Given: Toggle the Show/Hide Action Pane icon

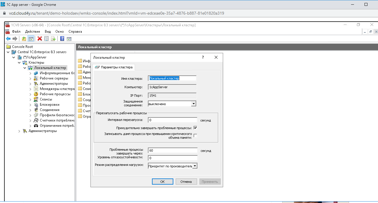Looking at the screenshot, I should coord(69,39).
